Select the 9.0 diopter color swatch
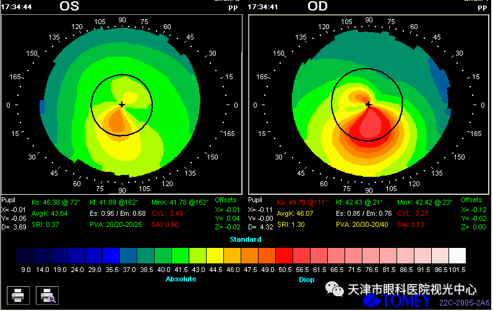This screenshot has width=493, height=311. tap(25, 256)
